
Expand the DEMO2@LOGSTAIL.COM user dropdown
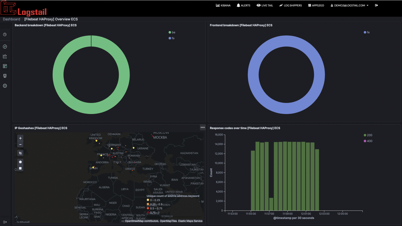click(349, 5)
